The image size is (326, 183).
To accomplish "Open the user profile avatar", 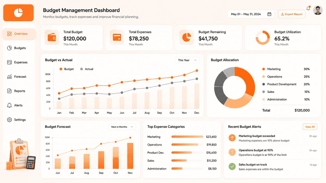I will coord(318,10).
